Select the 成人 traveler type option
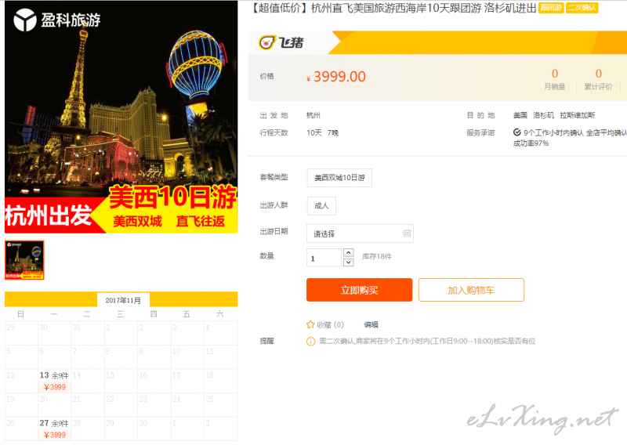The width and height of the screenshot is (627, 445). coord(321,206)
